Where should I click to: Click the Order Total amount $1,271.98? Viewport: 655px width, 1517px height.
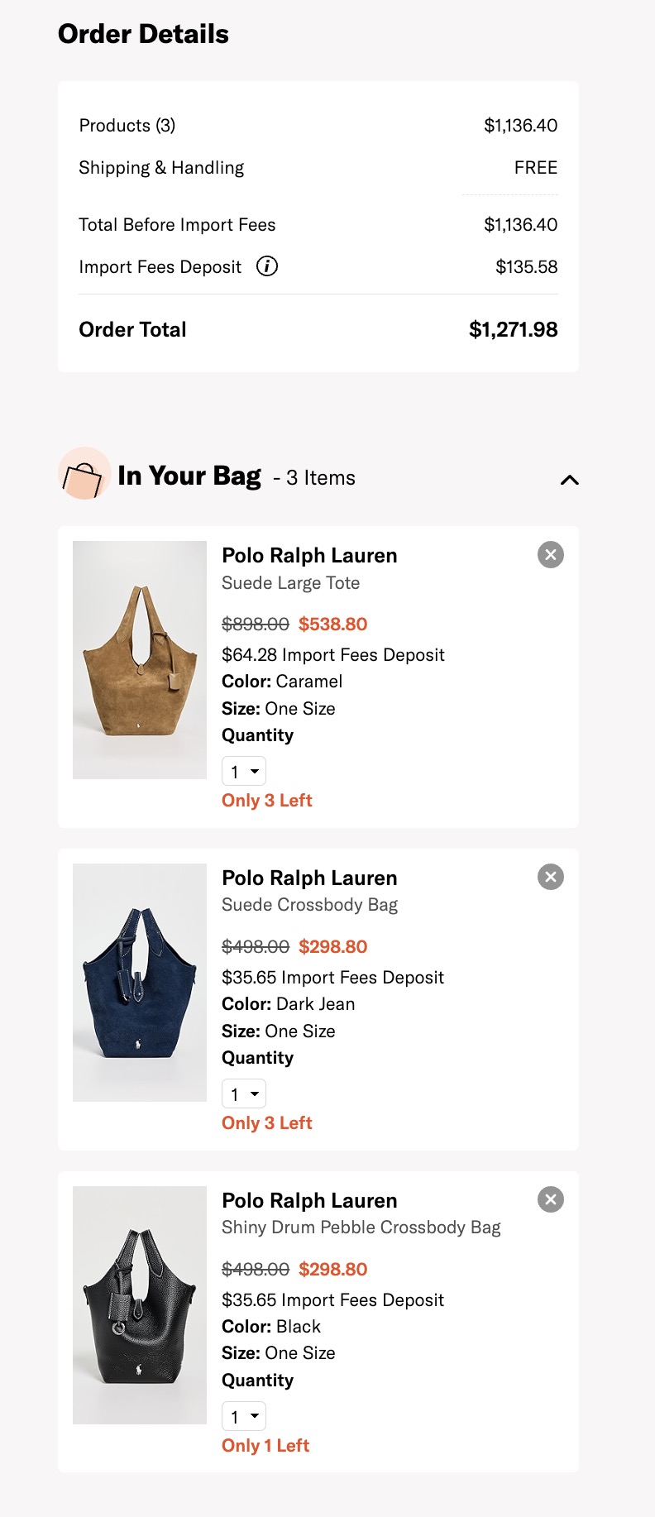513,330
